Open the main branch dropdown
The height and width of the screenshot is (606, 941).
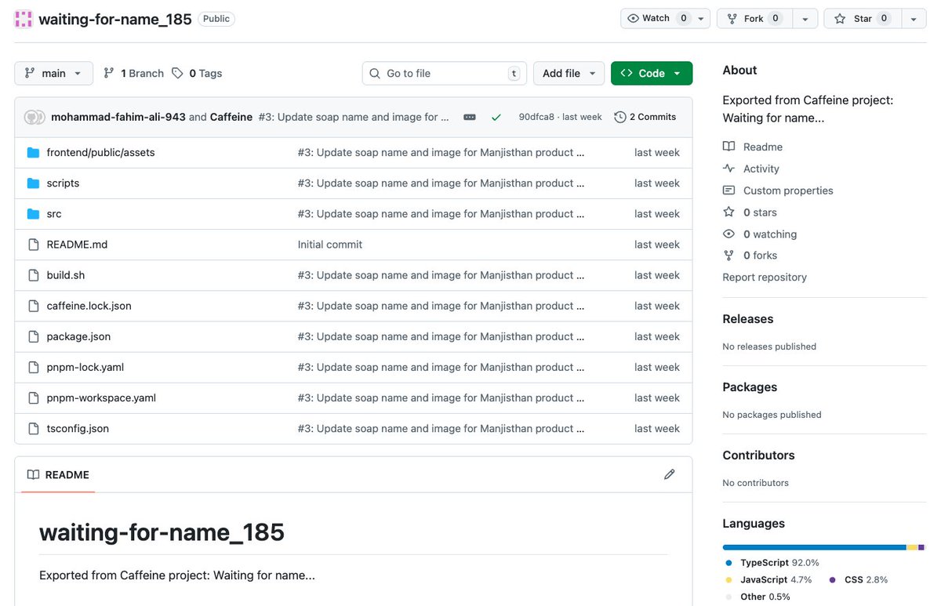pos(53,73)
